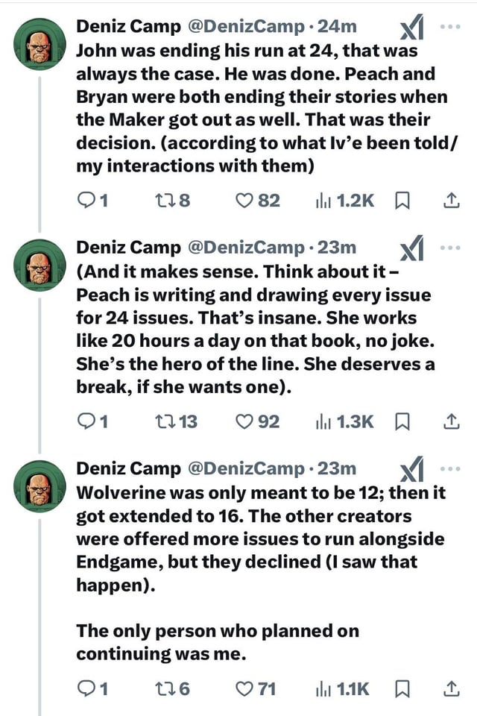Like the tweet with 71 likes
Screen dimensions: 477x716
tap(244, 689)
